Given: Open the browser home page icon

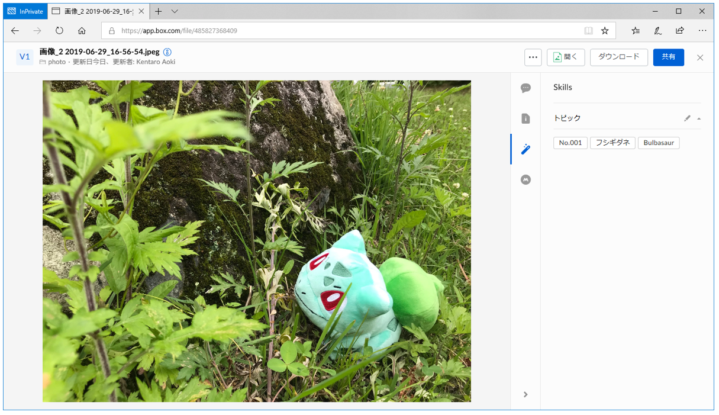Looking at the screenshot, I should 82,31.
